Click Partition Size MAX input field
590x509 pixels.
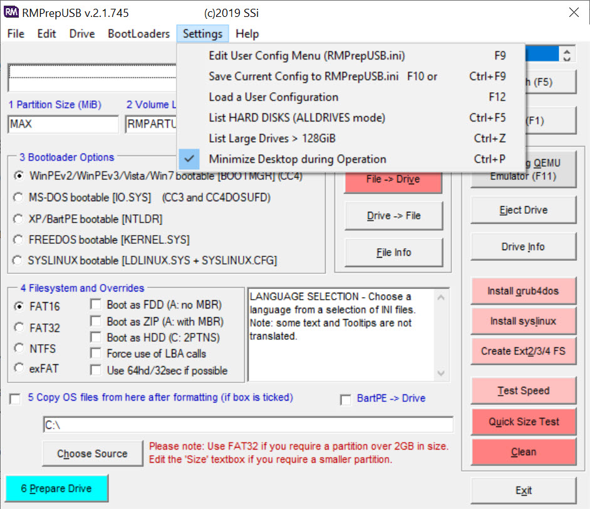coord(63,124)
